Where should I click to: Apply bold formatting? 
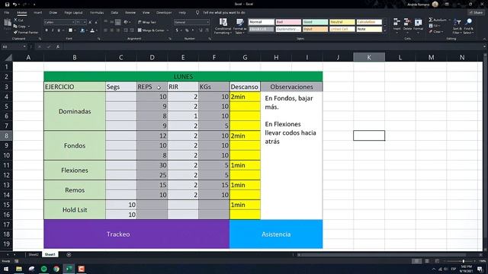(47, 30)
